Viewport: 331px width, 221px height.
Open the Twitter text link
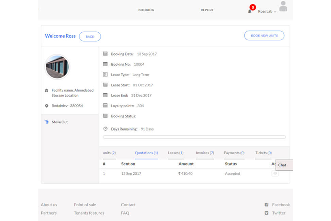[279, 213]
